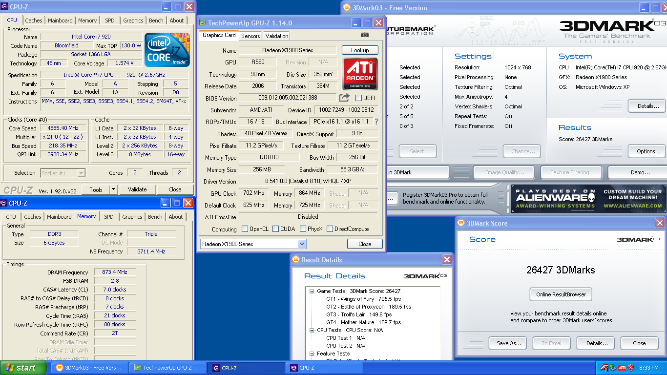Click DRAM Frequency value 873.4 MHz
The width and height of the screenshot is (667, 375).
pyautogui.click(x=114, y=272)
